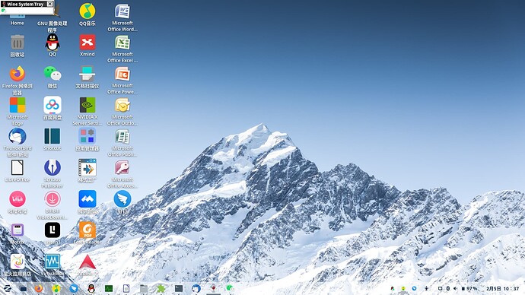Open the terminal from the taskbar
Viewport: 525px width, 295px height.
tap(179, 288)
